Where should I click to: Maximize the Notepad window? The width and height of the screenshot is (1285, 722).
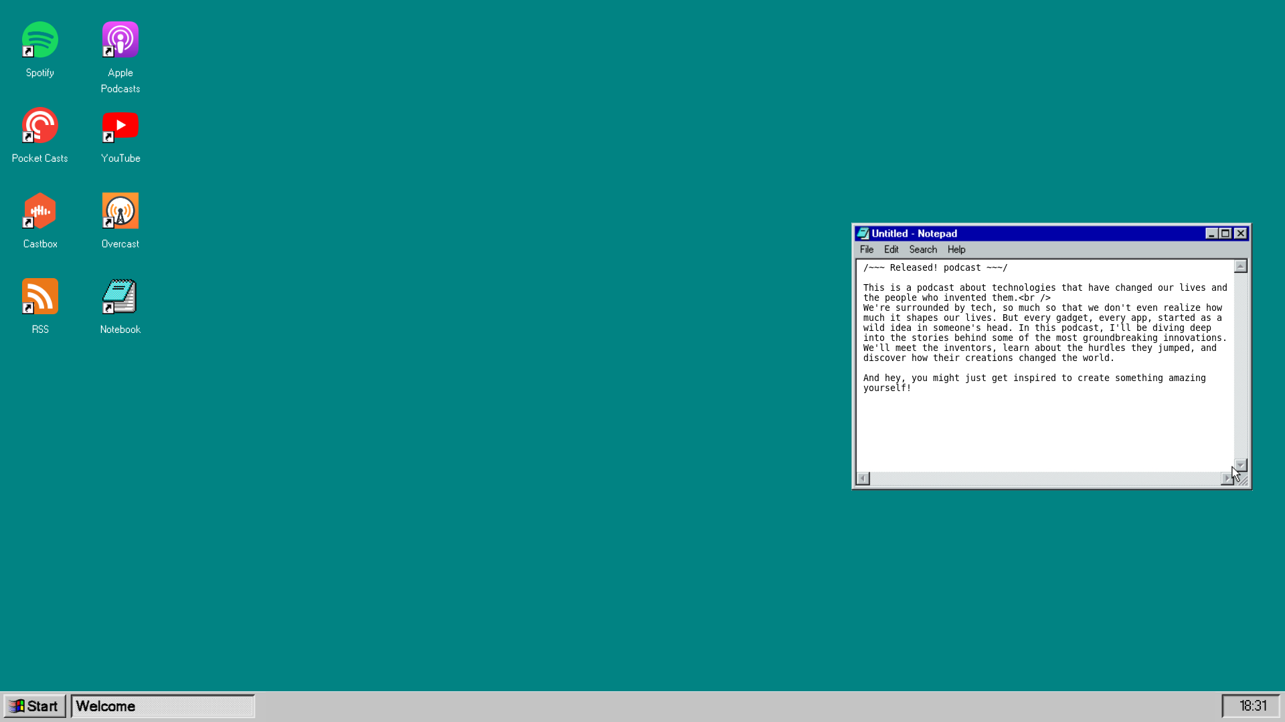pyautogui.click(x=1225, y=233)
